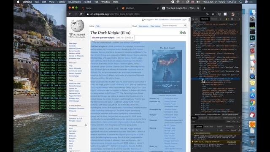Click the Search Wikipedia field

(173, 25)
